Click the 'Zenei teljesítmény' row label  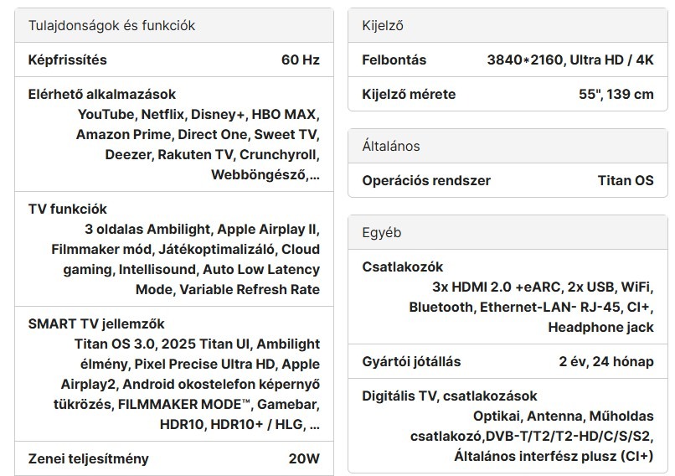(x=89, y=458)
